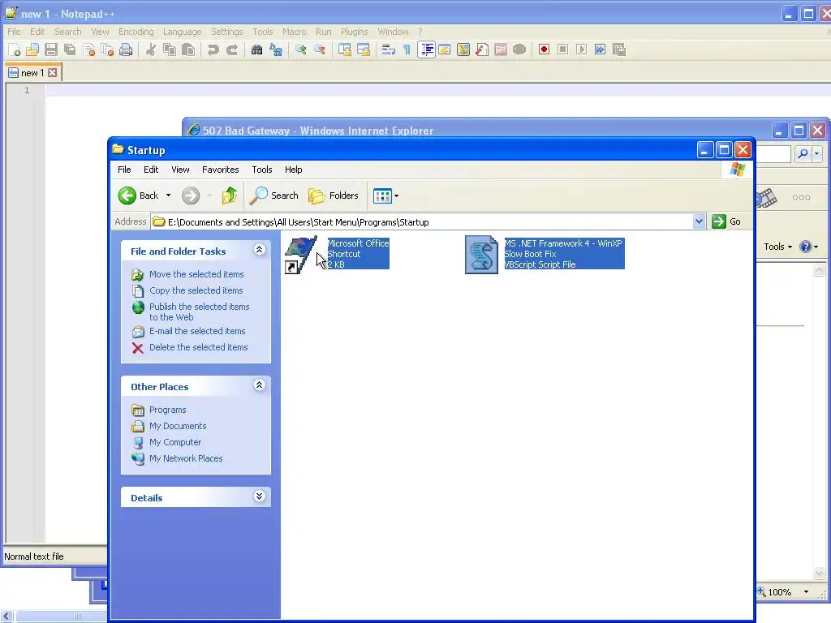
Task: Click the Zoom In icon in Notepad++
Action: pos(300,49)
